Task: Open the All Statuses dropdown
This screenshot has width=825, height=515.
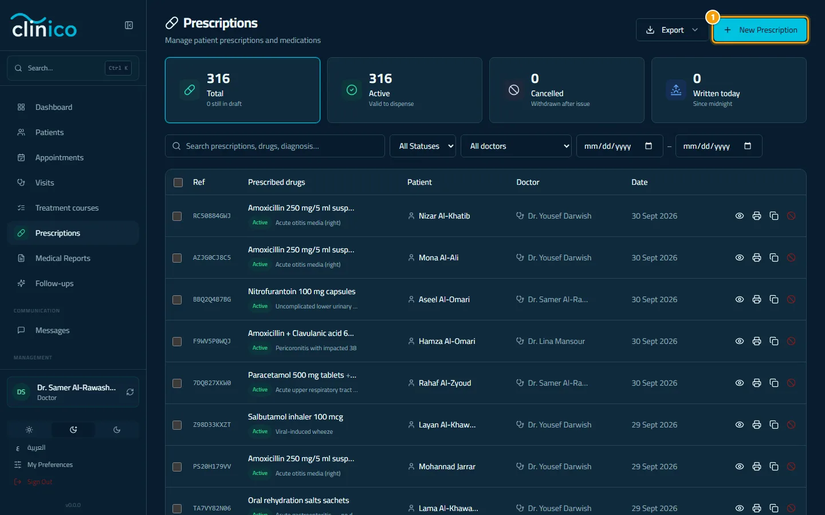Action: point(423,146)
